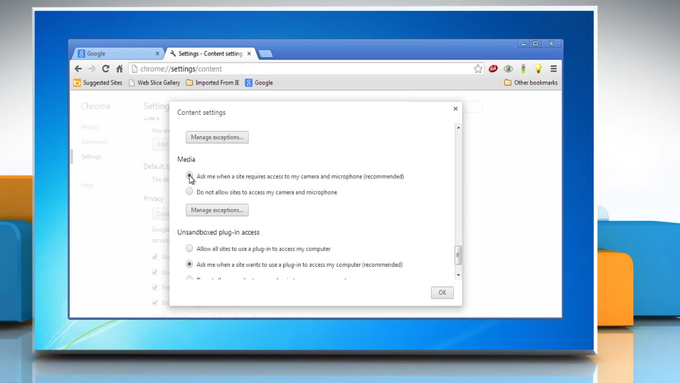The image size is (680, 383).
Task: Open Suggested Sites bookmark
Action: (98, 82)
